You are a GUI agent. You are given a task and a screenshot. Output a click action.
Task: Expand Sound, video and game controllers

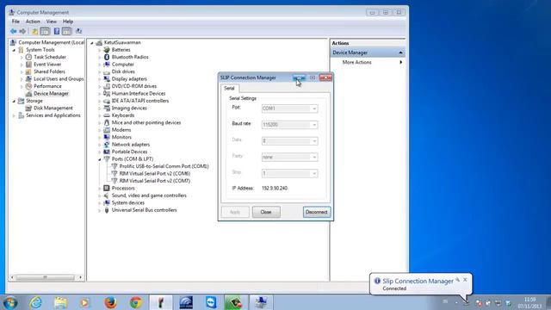100,195
